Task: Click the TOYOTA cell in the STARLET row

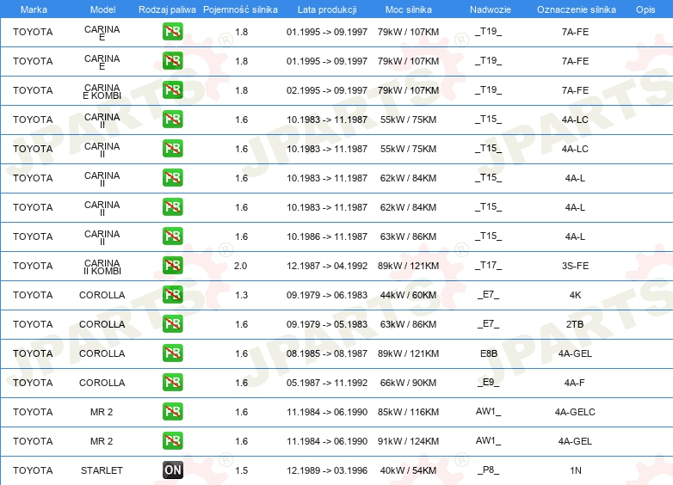Action: (x=33, y=470)
